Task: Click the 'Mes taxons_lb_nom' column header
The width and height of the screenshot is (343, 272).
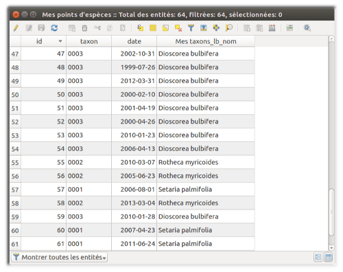Action: point(206,41)
